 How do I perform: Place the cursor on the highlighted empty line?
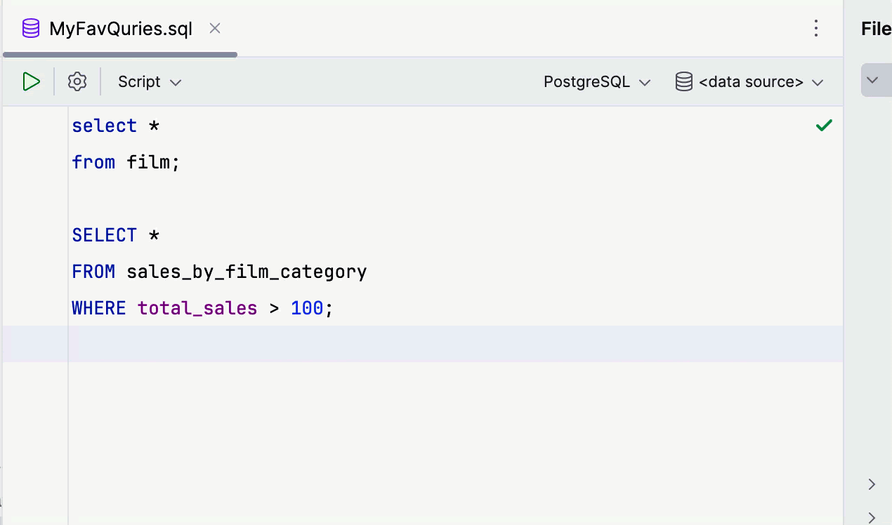pyautogui.click(x=421, y=344)
